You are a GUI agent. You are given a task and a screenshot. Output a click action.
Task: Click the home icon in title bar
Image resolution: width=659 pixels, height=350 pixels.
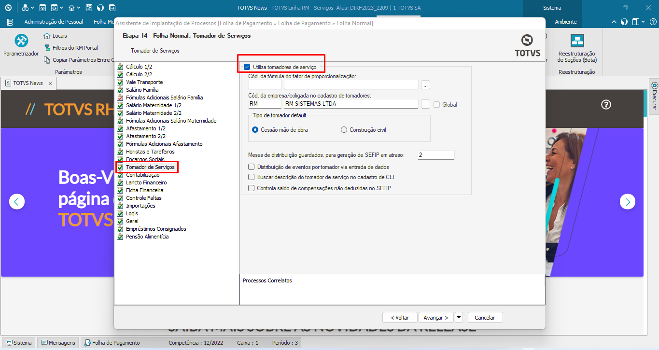pos(71,8)
